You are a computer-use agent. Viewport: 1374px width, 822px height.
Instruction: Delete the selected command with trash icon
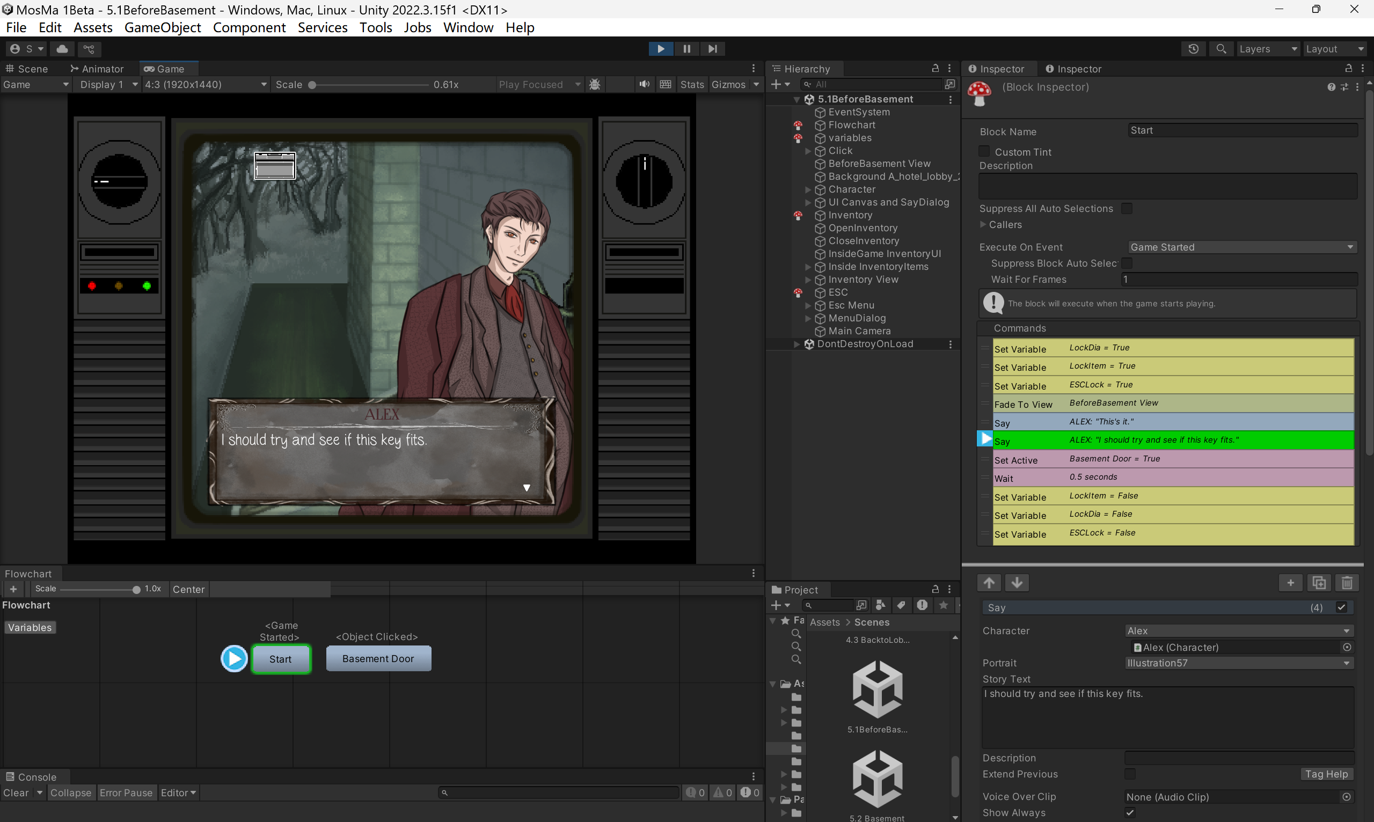tap(1347, 583)
